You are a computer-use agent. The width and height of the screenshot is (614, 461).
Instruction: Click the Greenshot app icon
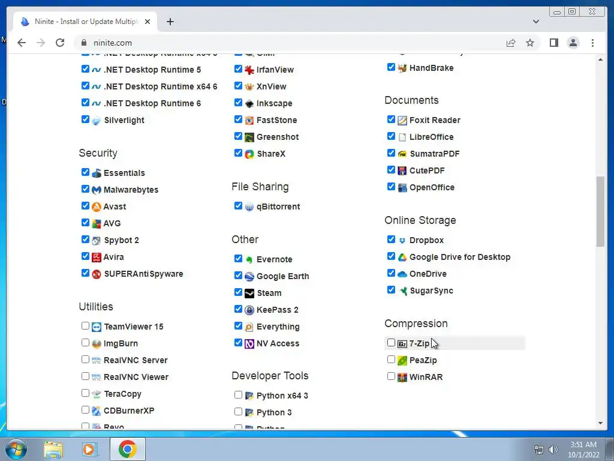click(249, 137)
